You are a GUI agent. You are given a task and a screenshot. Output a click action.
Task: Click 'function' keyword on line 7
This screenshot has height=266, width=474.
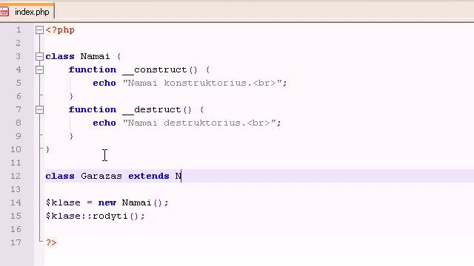pyautogui.click(x=92, y=109)
